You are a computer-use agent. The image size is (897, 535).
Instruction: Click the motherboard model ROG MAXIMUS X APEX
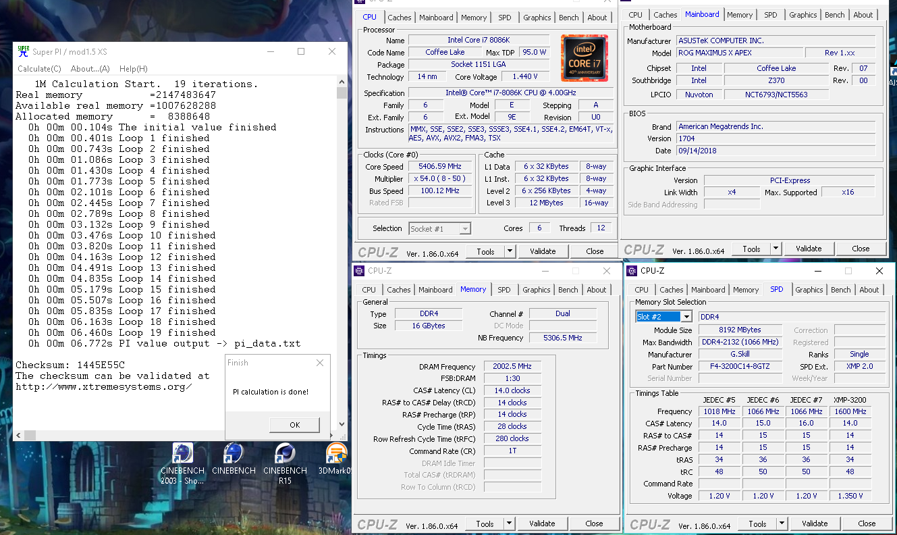[x=740, y=53]
